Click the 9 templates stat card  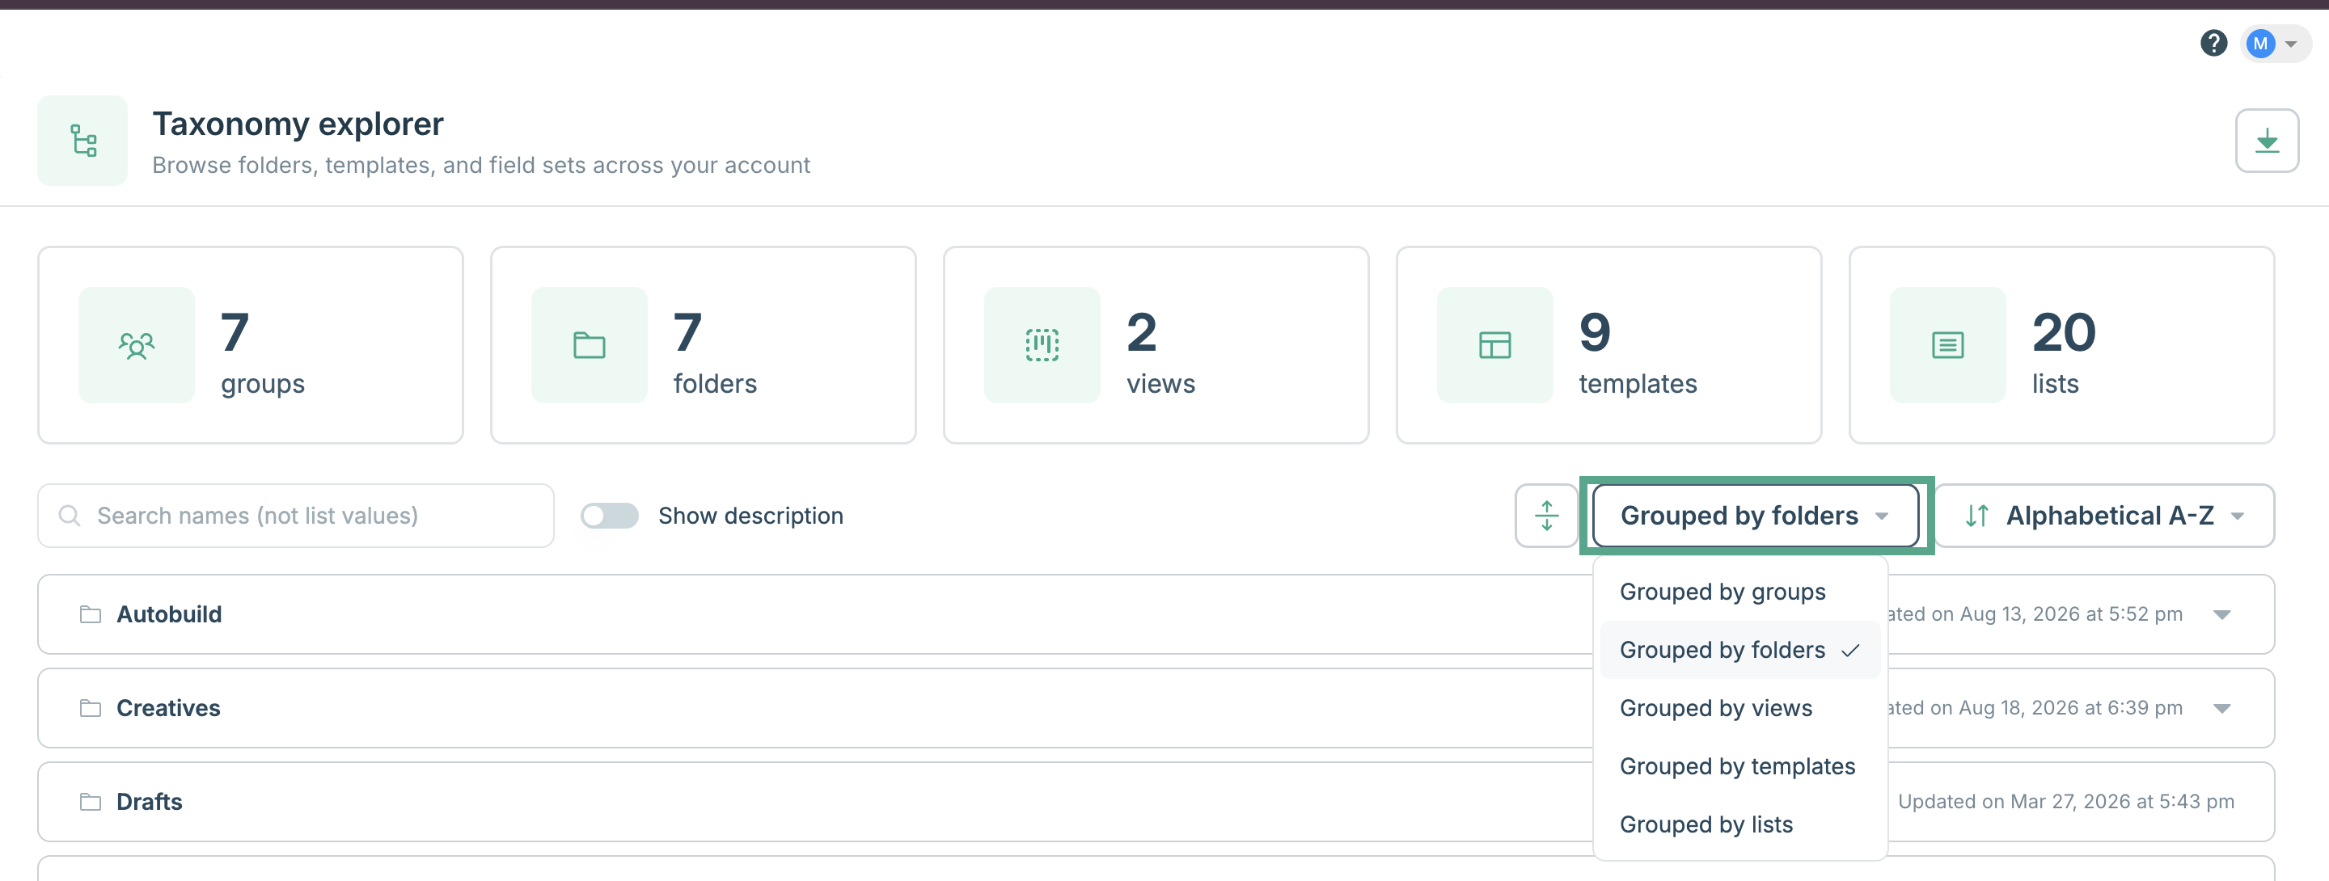tap(1609, 344)
